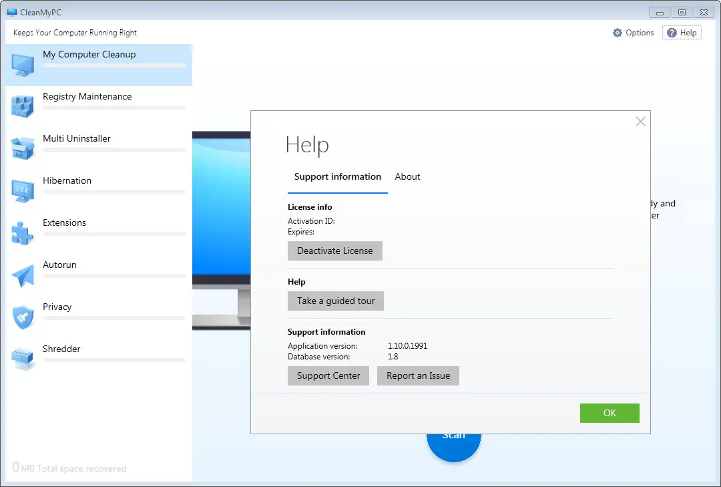
Task: Click the Options gear icon
Action: [x=617, y=33]
